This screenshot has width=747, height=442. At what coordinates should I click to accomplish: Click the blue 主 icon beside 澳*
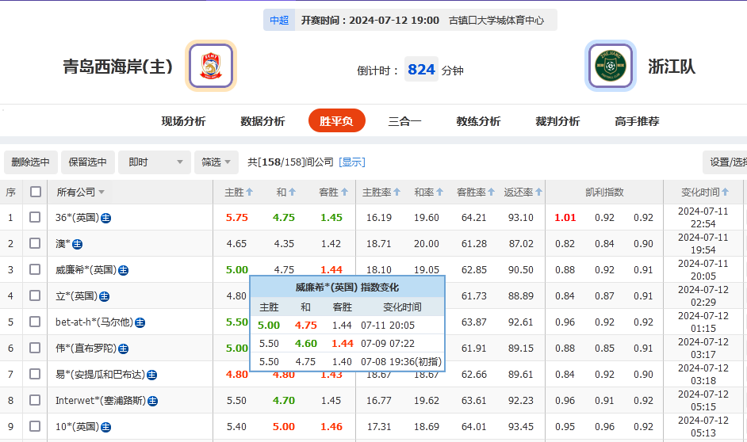(78, 244)
